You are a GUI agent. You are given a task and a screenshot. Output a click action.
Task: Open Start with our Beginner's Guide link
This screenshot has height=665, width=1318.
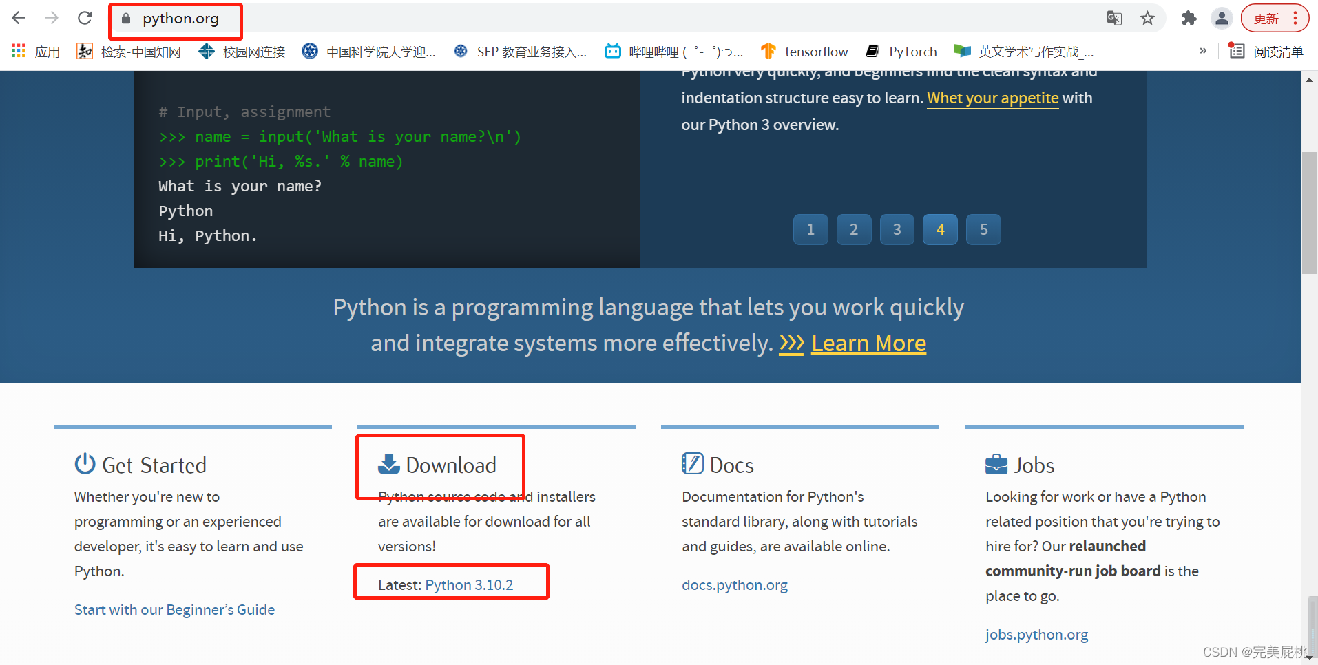click(174, 610)
